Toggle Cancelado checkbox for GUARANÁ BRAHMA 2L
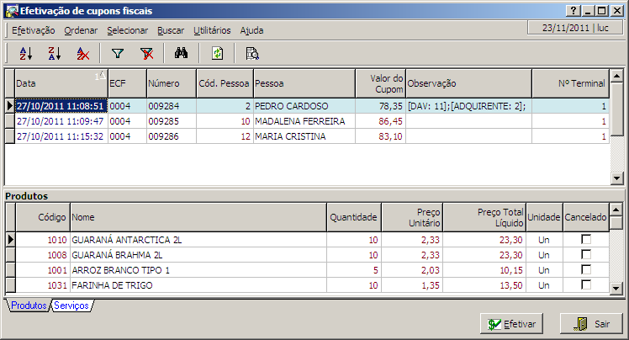 [586, 255]
